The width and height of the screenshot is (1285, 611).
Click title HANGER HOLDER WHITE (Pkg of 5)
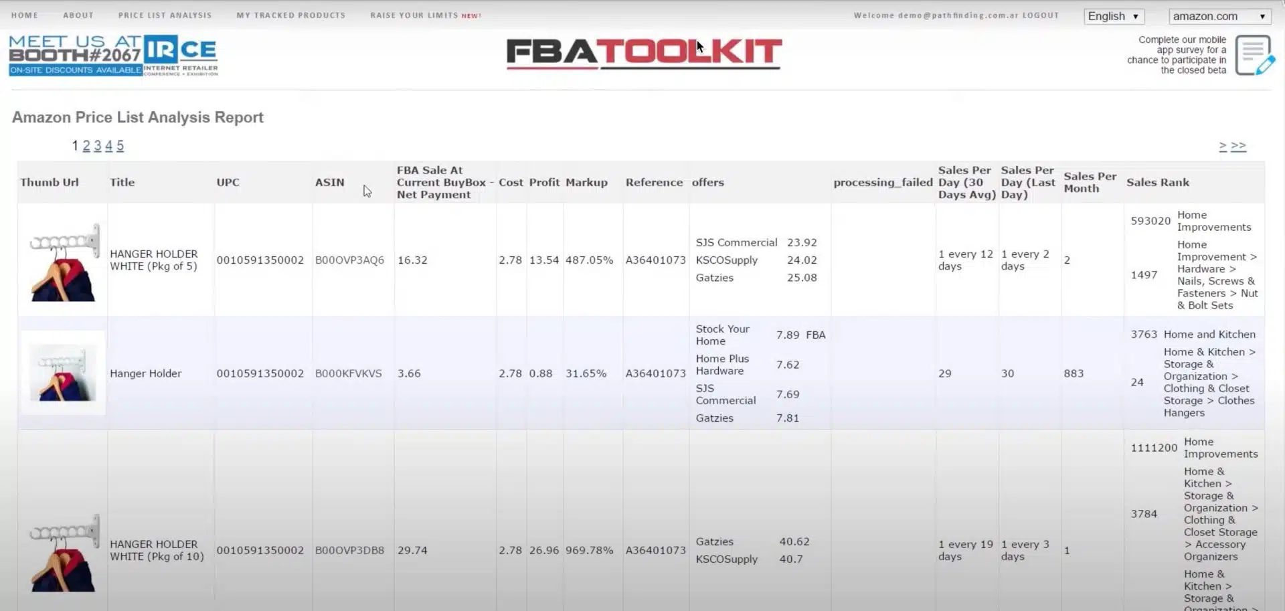click(x=154, y=260)
